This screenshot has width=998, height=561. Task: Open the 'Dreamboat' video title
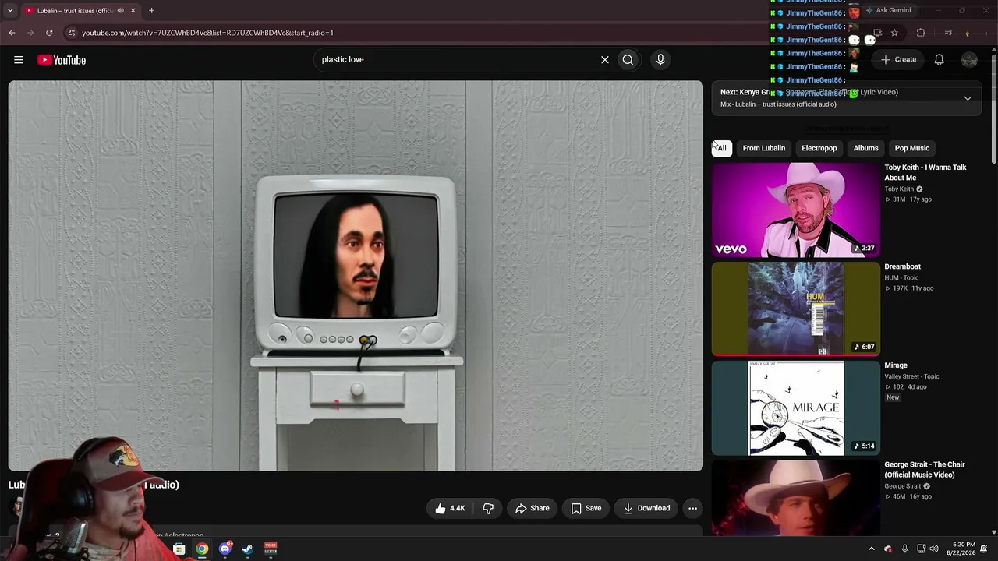coord(903,266)
